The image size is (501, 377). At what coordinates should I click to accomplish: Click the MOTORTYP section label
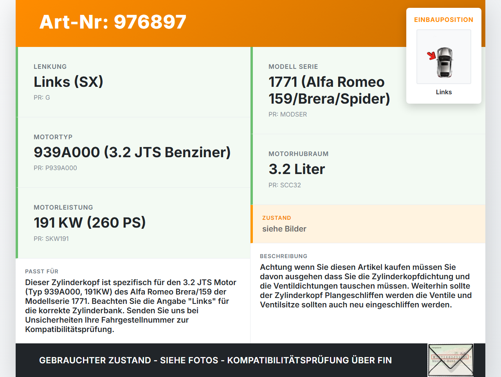coord(53,137)
